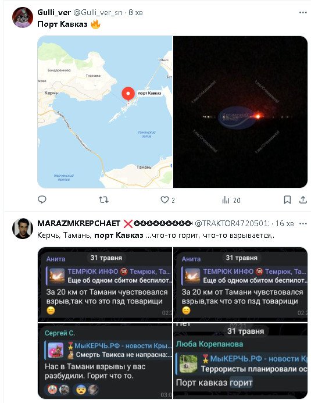
Task: Open the night fire photo
Action: tap(241, 112)
